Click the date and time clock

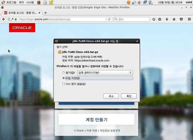[170, 2]
